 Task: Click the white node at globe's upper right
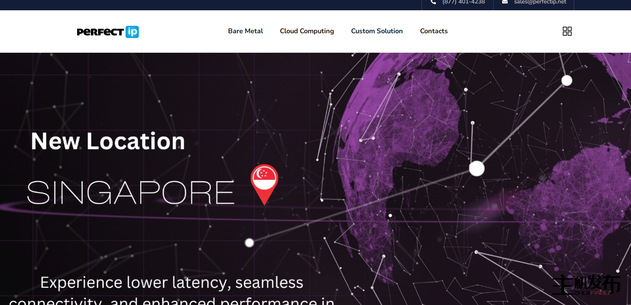[x=567, y=81]
